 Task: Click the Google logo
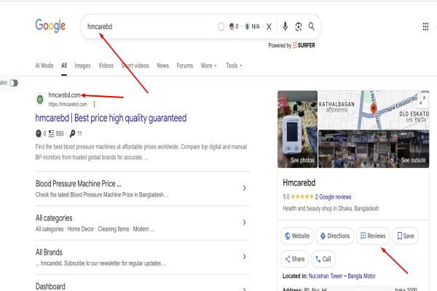(x=50, y=26)
